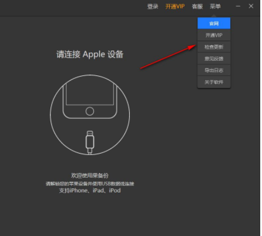Open the 登录 login link
Screen dimensions: 262x236
click(153, 6)
